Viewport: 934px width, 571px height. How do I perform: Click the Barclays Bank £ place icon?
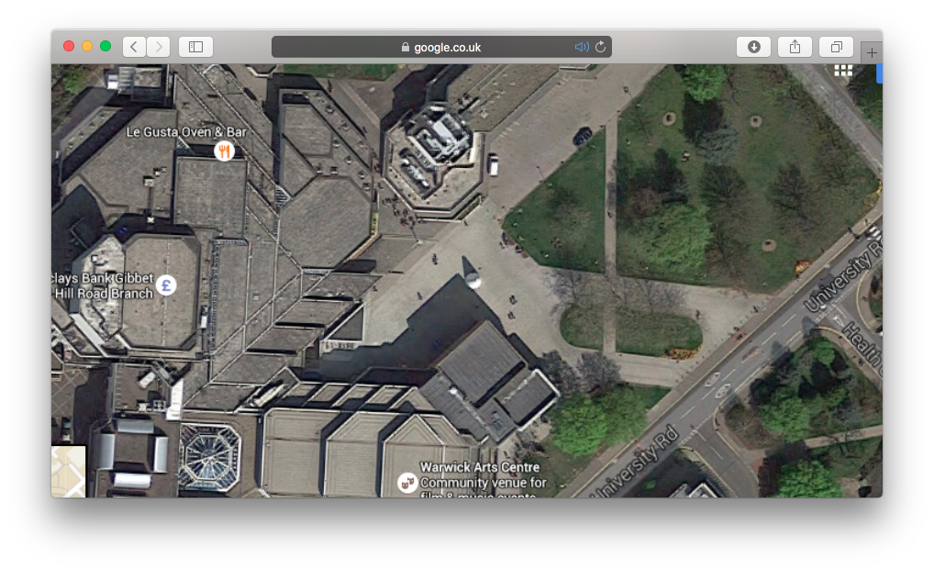coord(165,285)
